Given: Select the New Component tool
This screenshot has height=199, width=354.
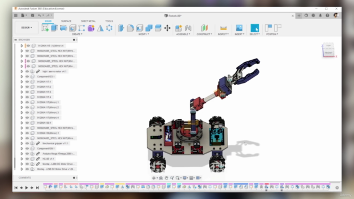Looking at the screenshot, I should [178, 28].
